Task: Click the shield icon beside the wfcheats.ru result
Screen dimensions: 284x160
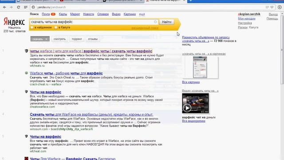Action: point(27,51)
